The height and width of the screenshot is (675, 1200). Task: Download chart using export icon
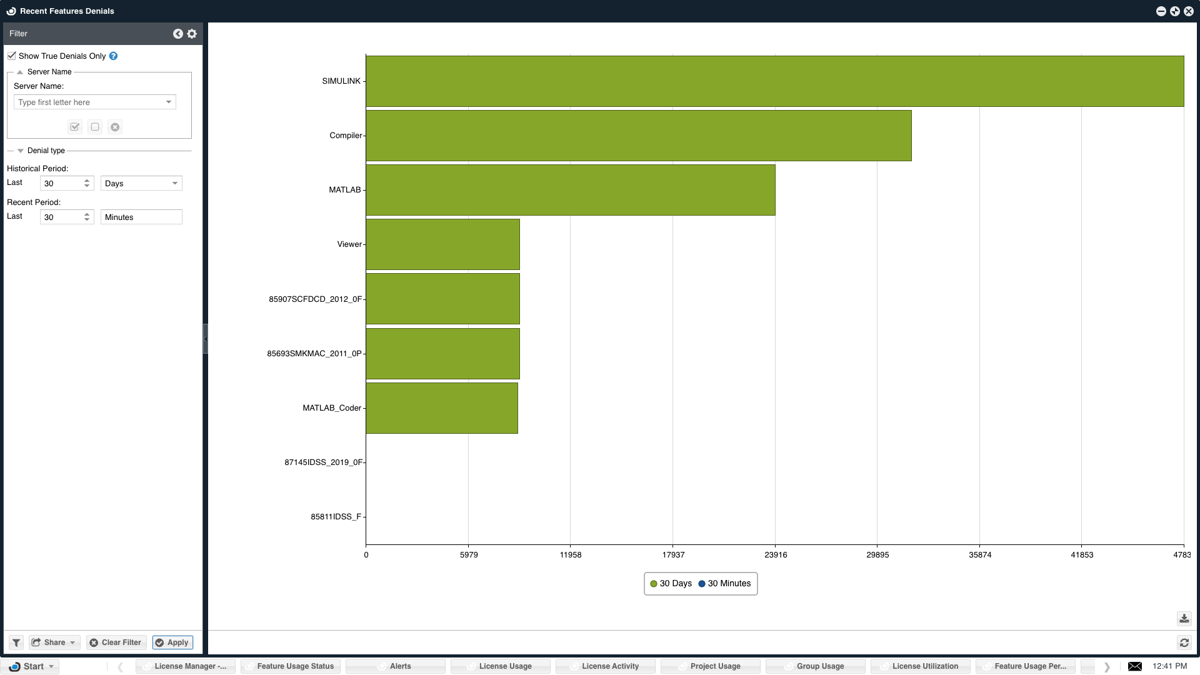pyautogui.click(x=1184, y=618)
